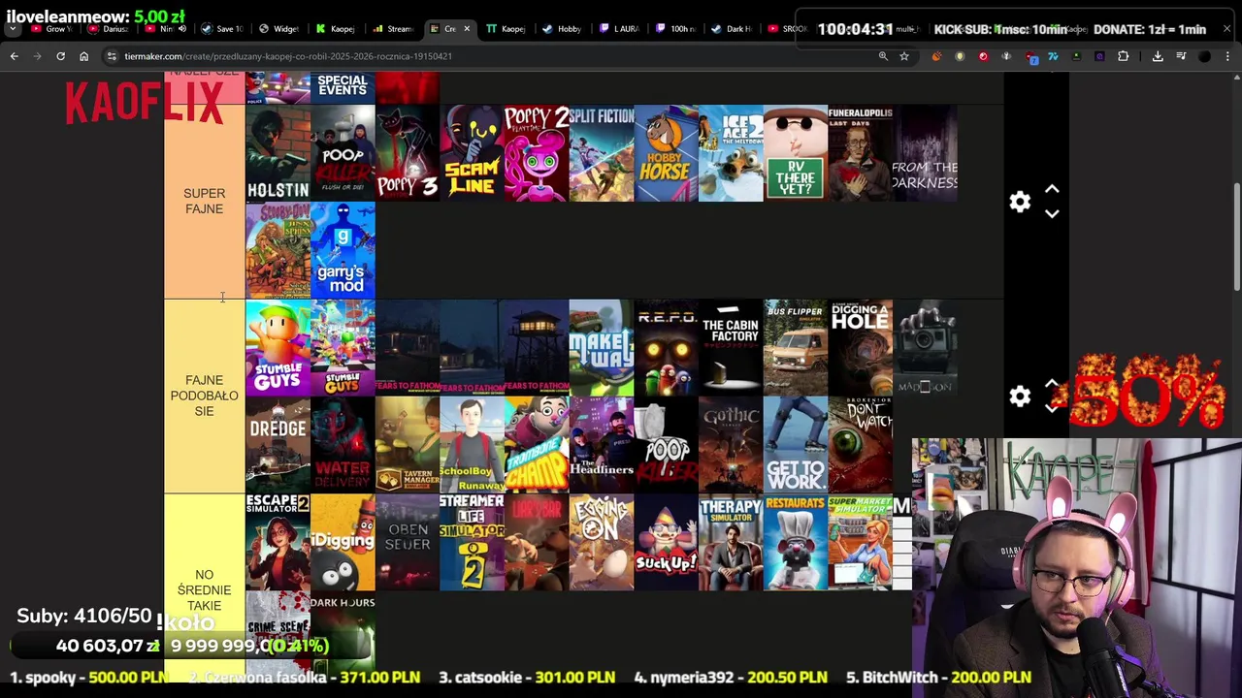
Task: Switch to the Hobby tab
Action: click(564, 29)
